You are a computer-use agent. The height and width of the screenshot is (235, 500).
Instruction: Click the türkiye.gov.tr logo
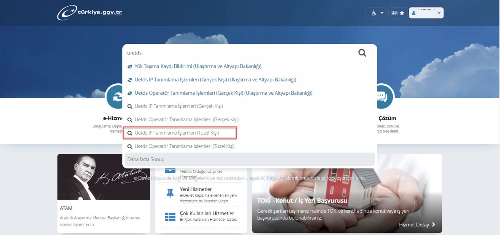[90, 13]
